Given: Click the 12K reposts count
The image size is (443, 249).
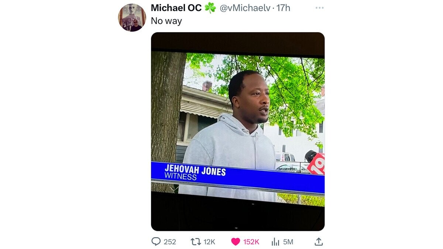Looking at the screenshot, I should (x=209, y=242).
